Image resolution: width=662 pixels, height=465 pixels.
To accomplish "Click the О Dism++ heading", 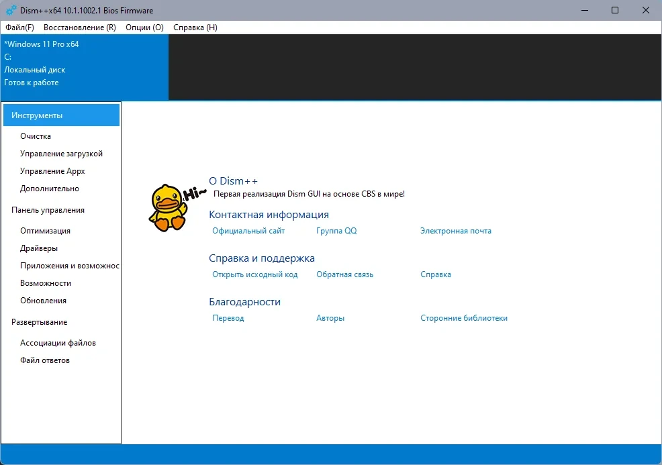I will 233,181.
